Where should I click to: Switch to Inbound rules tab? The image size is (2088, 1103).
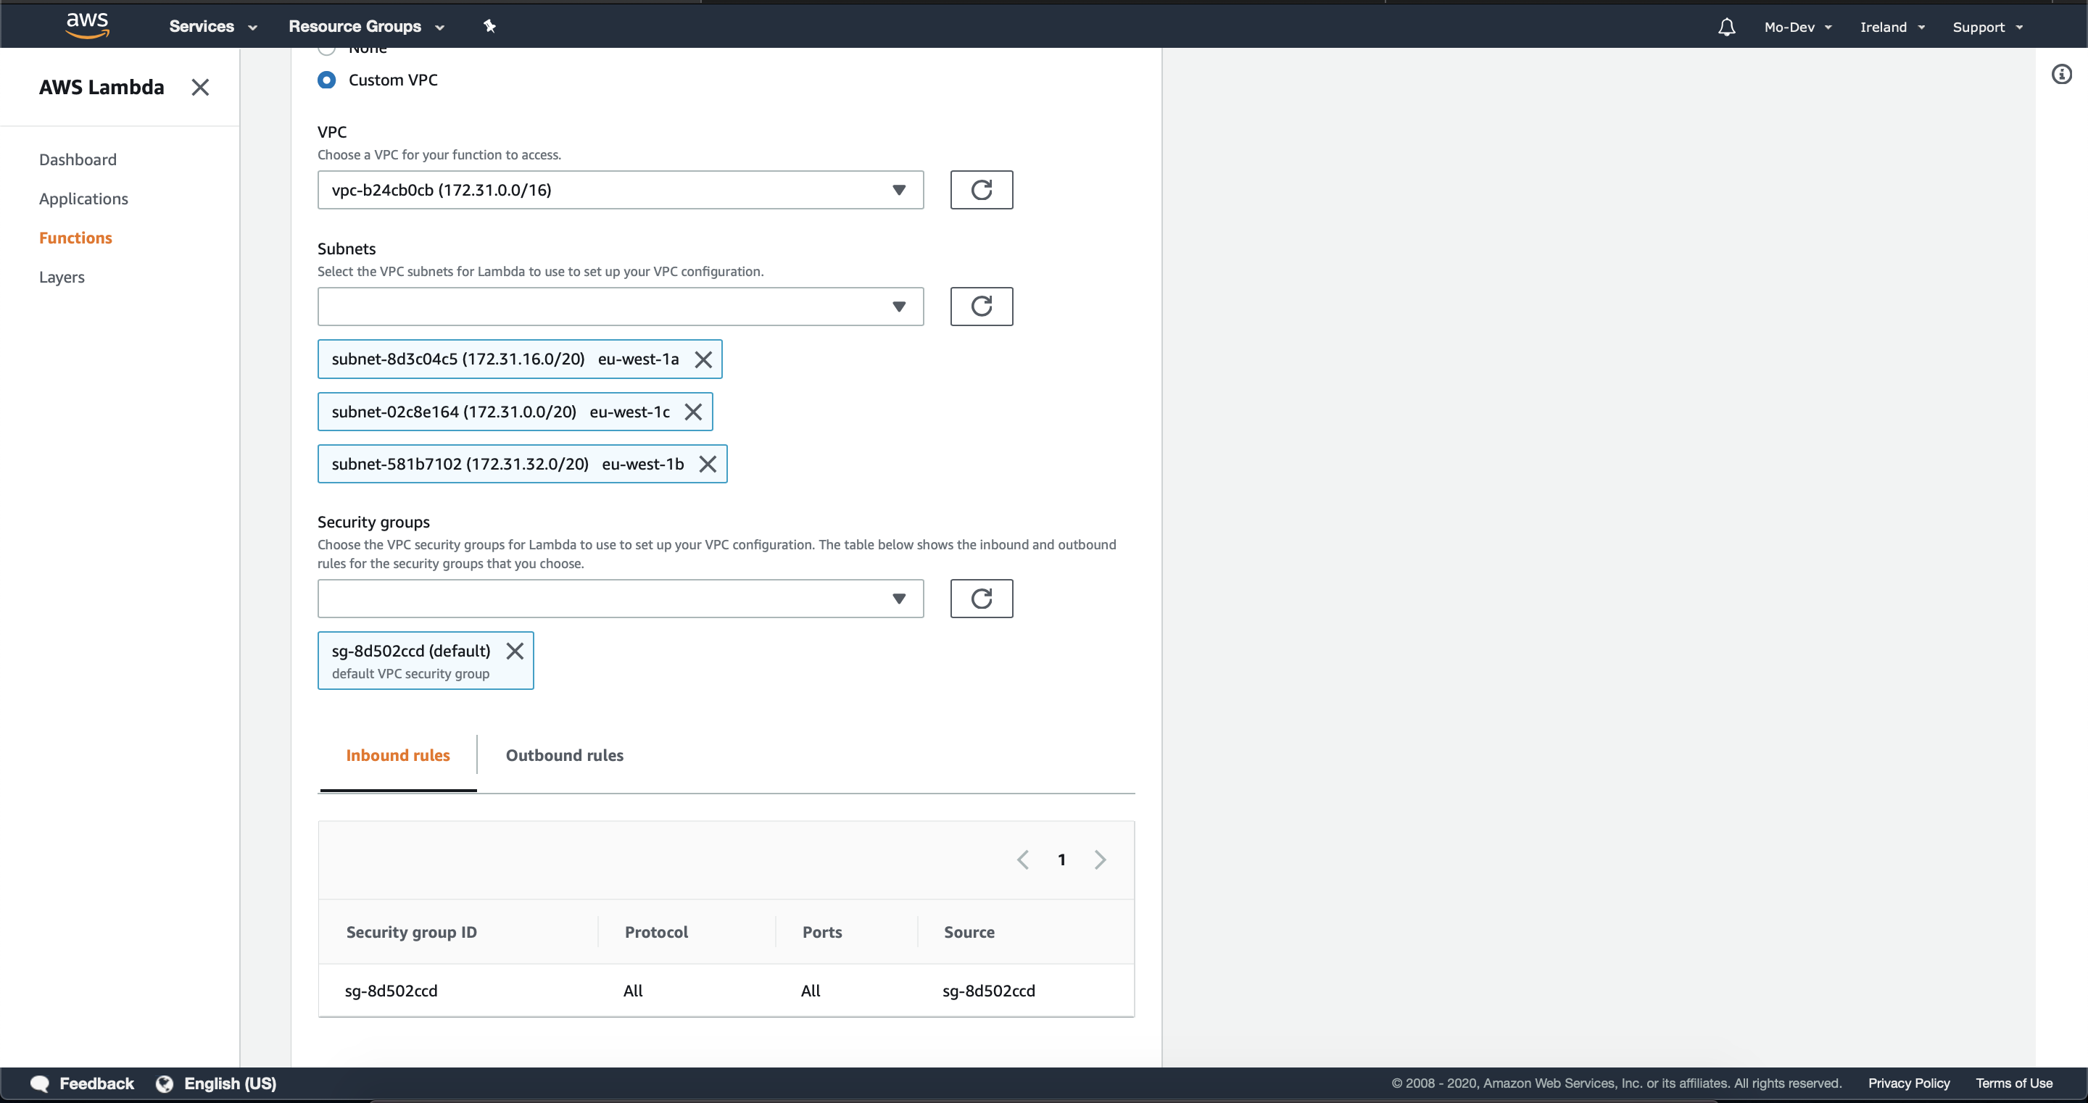coord(398,755)
